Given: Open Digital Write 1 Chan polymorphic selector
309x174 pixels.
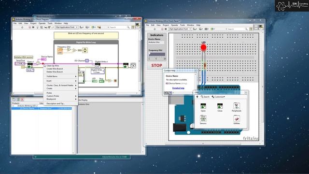Looking at the screenshot, I should (98, 71).
